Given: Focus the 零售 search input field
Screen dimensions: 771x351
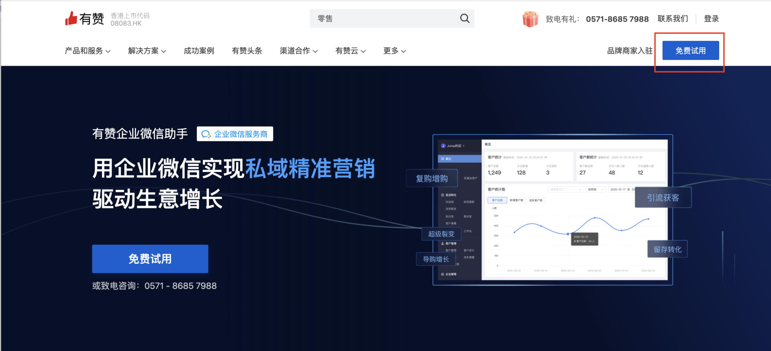Looking at the screenshot, I should 392,18.
